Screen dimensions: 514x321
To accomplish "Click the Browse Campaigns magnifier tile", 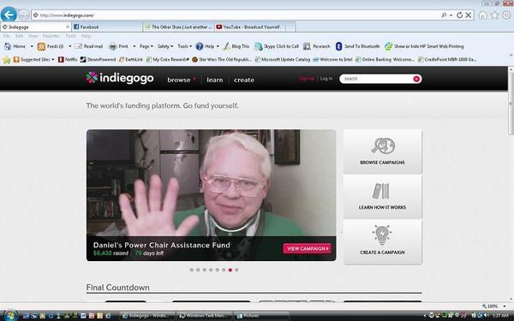I will (x=383, y=152).
